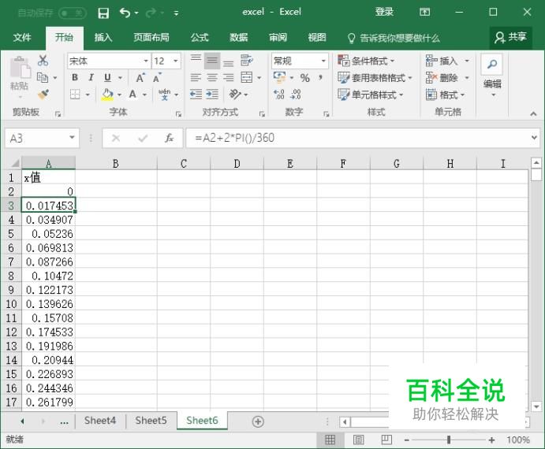
Task: Expand the Name Box dropdown
Action: click(72, 138)
